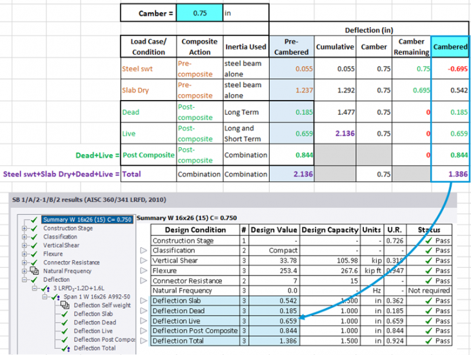Collapse the Deflection tree node
Screen dimensions: 471x355
25,279
